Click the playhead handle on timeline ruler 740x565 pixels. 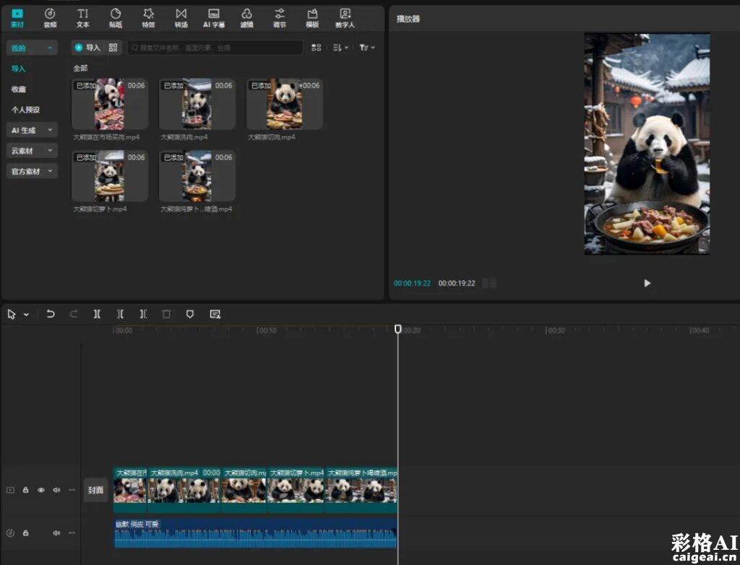coord(398,329)
